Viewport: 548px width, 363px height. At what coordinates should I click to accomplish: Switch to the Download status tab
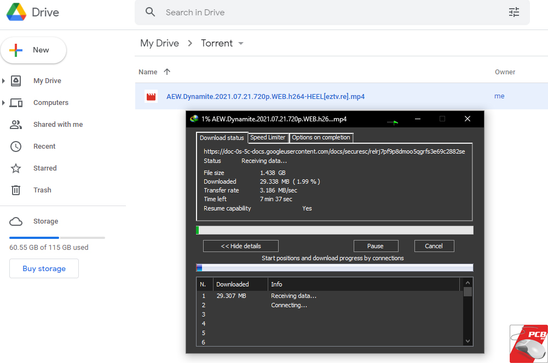point(222,138)
